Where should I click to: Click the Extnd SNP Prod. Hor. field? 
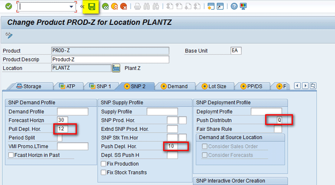(172, 129)
